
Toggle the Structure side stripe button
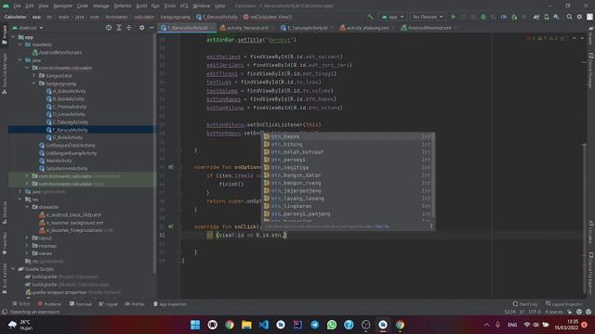click(x=4, y=212)
